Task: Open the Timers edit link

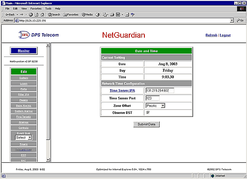Action: point(24,144)
